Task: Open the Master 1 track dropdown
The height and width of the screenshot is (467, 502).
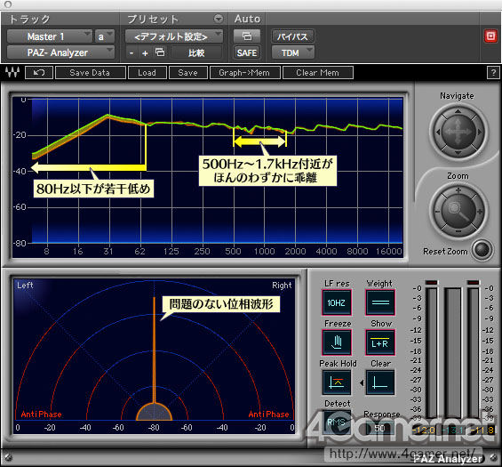Action: pyautogui.click(x=49, y=36)
